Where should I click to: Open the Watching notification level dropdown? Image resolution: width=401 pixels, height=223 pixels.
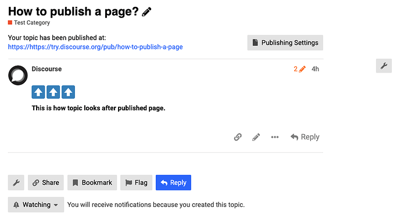click(36, 204)
